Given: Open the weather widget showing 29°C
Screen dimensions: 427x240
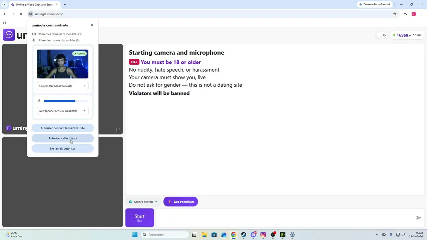Looking at the screenshot, I should click(x=13, y=235).
